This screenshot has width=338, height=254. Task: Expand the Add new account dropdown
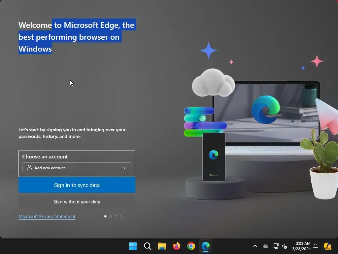(77, 168)
